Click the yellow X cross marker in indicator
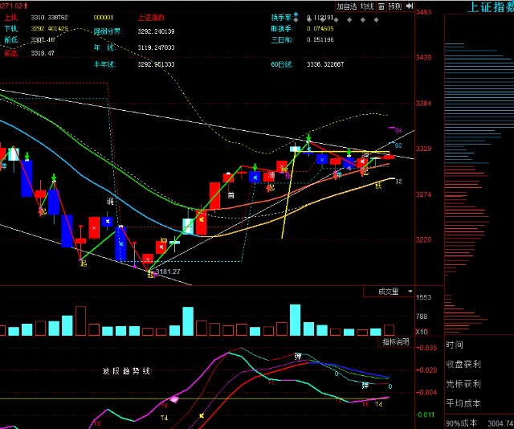This screenshot has height=429, width=514. click(202, 416)
